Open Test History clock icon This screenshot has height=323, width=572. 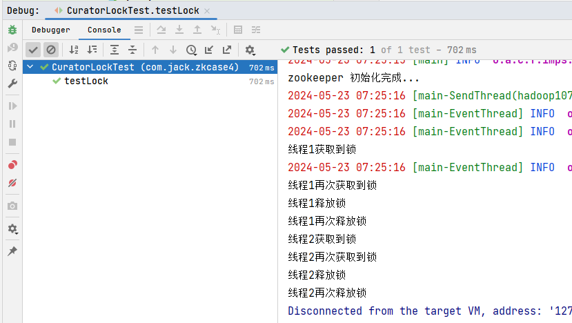tap(191, 50)
